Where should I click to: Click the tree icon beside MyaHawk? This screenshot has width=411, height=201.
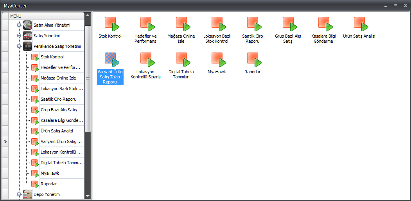pyautogui.click(x=35, y=174)
